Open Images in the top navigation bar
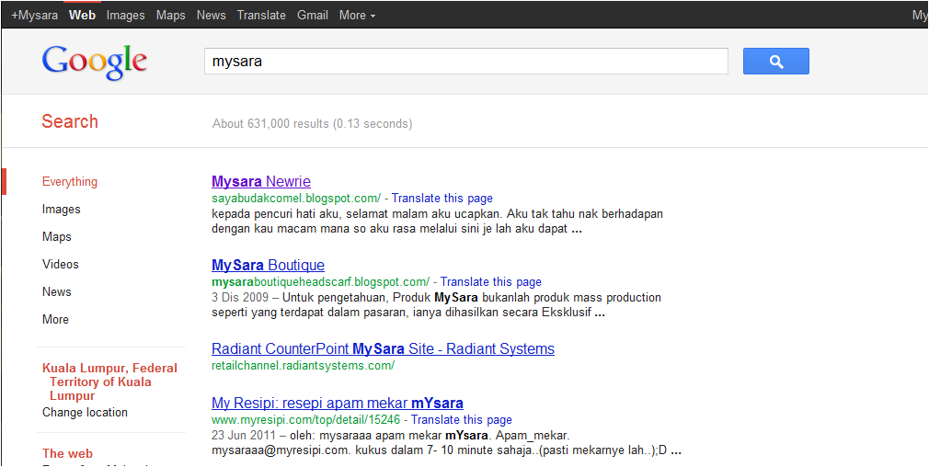This screenshot has height=467, width=929. pos(126,16)
